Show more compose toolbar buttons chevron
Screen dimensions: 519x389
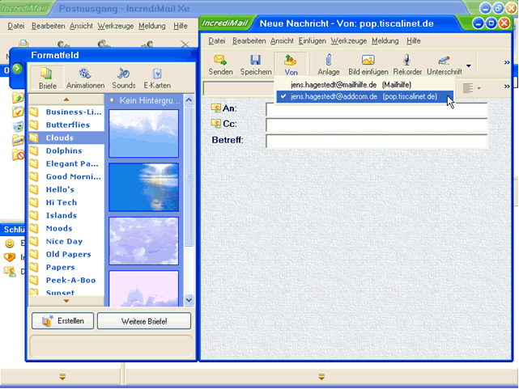coord(507,62)
